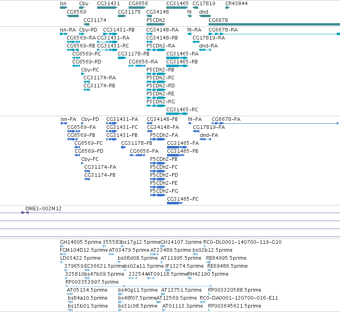This screenshot has width=340, height=312.
Task: Select the CG6656 gene glyph
Action: pyautogui.click(x=137, y=8)
